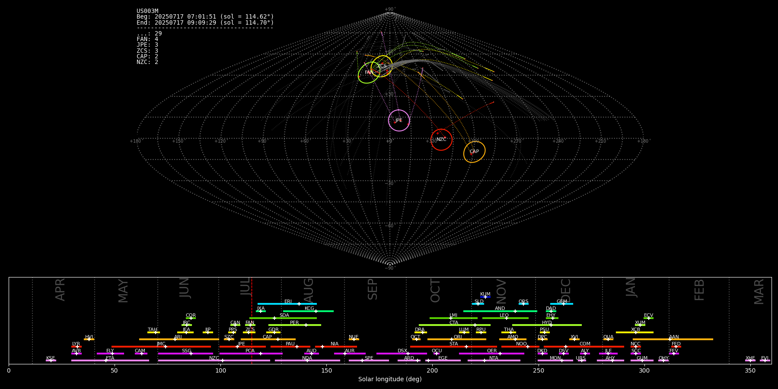Viewport: 778px width, 389px height.
Task: Click the MAR month label in timeline
Action: (x=759, y=292)
